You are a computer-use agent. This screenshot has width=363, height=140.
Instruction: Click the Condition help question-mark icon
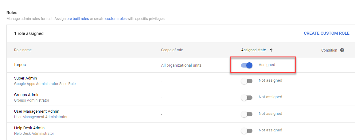coord(342,50)
